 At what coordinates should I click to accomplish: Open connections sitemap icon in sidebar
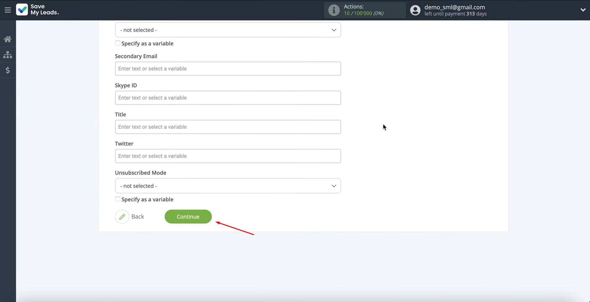8,55
